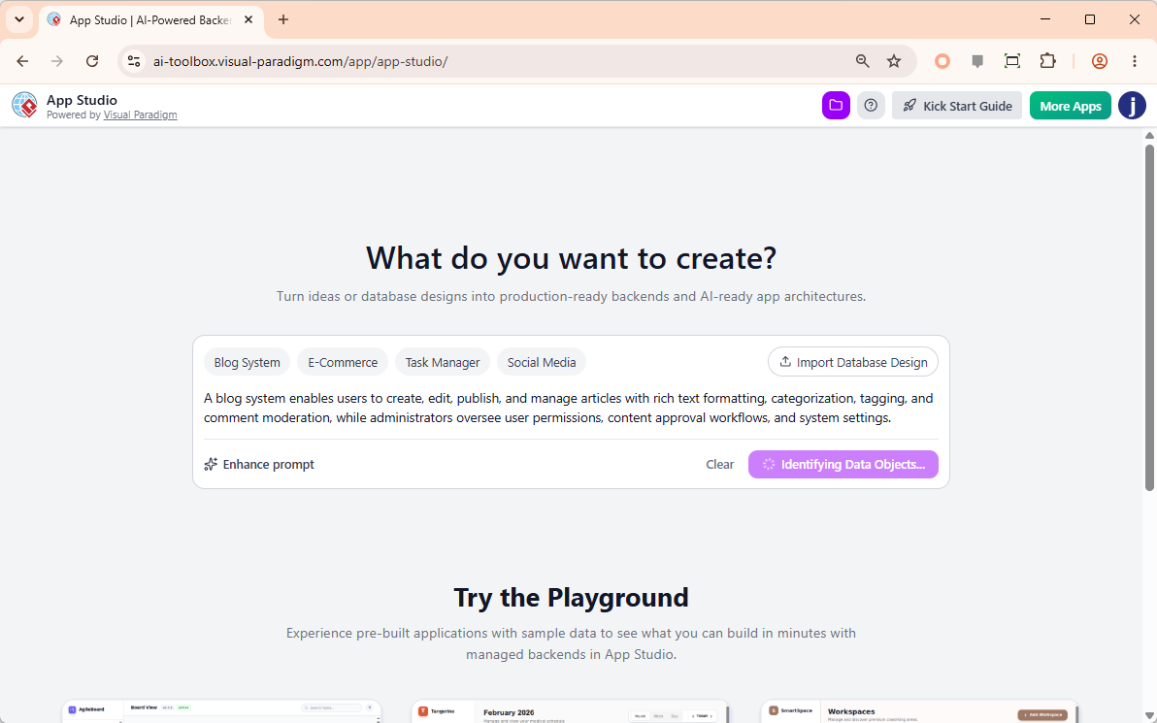Open the zoom magnifier in address bar

click(862, 61)
